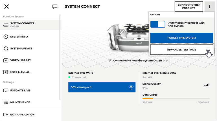Open Advanced Settings
The width and height of the screenshot is (217, 121).
point(181,50)
